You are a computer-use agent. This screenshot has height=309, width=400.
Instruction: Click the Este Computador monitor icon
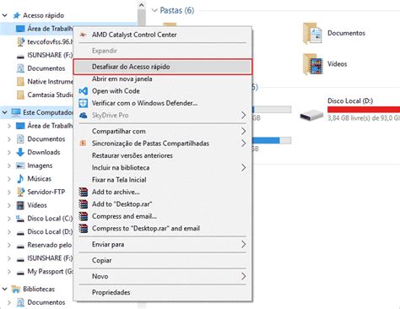pos(16,112)
